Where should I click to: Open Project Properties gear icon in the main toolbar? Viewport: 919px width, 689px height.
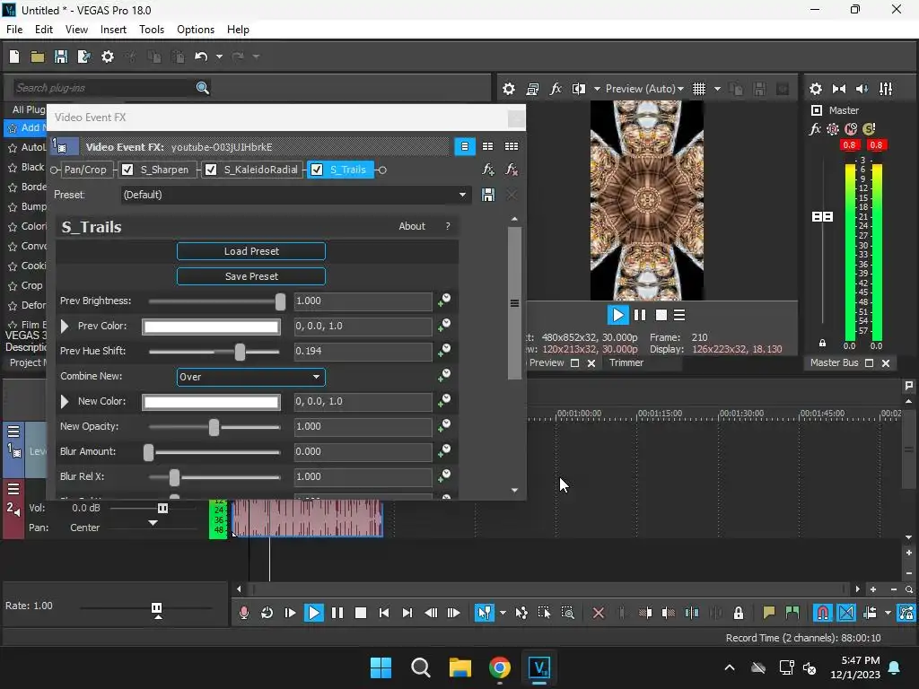tap(108, 57)
